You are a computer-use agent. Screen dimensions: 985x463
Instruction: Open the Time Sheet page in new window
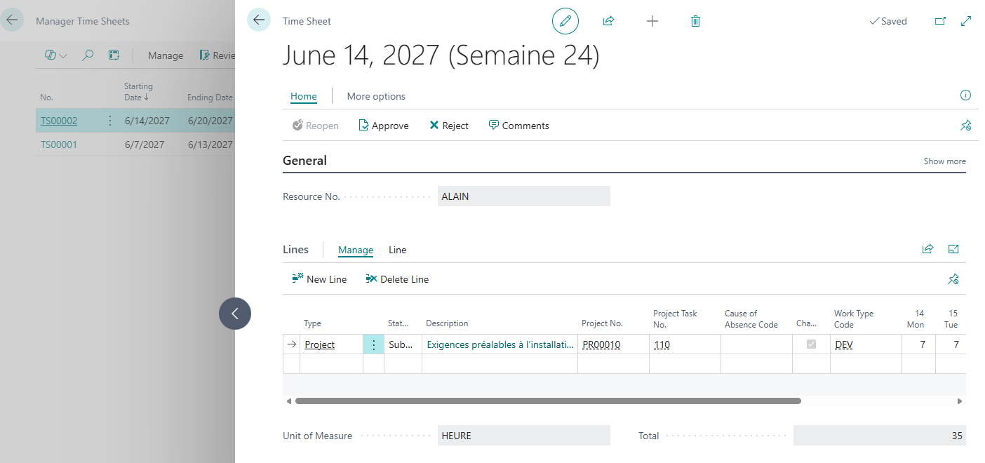coord(941,21)
